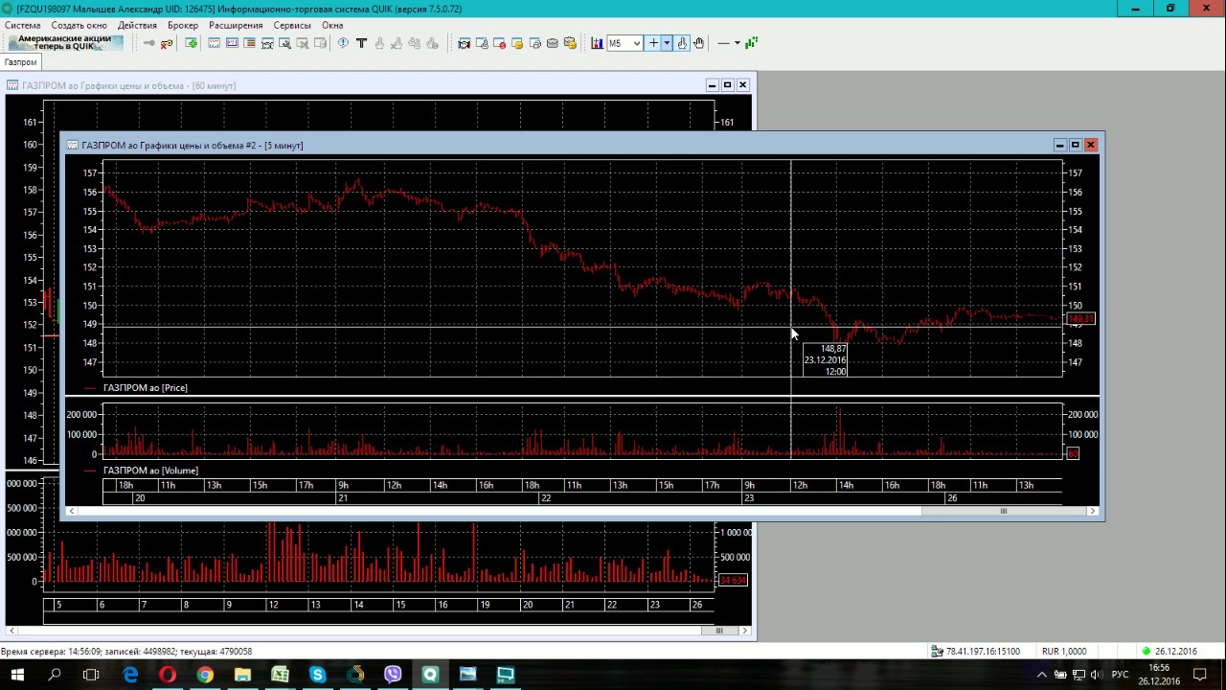Click the envelope messages icon in toolbar

(x=553, y=43)
